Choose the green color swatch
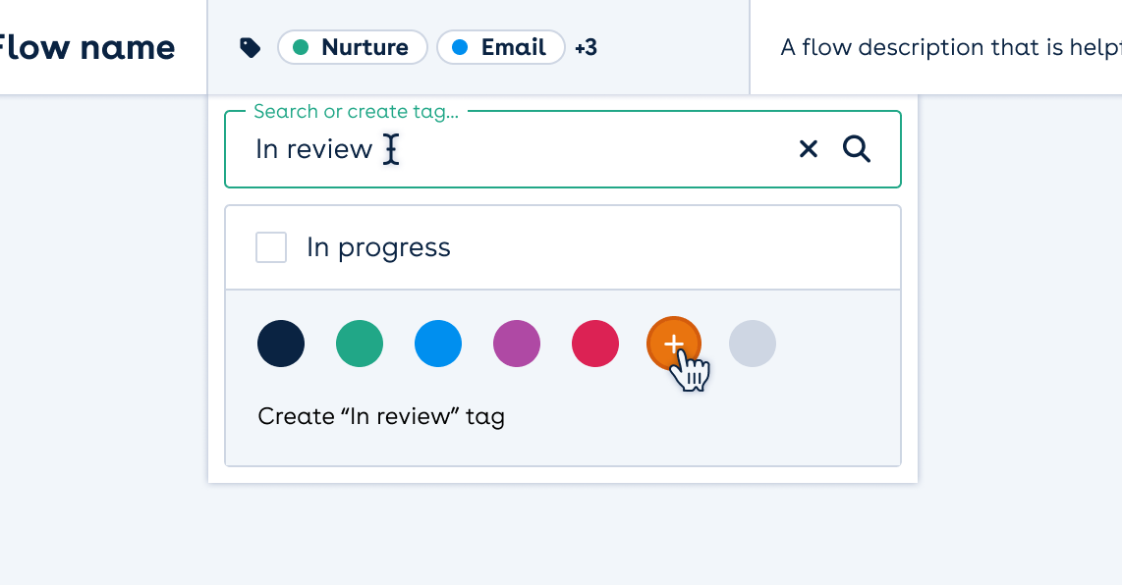 (360, 344)
